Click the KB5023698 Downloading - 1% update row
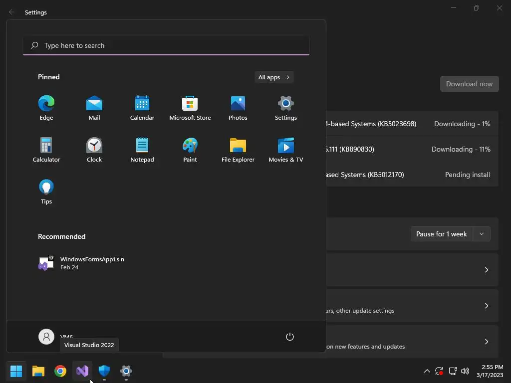The image size is (511, 383). [x=412, y=124]
